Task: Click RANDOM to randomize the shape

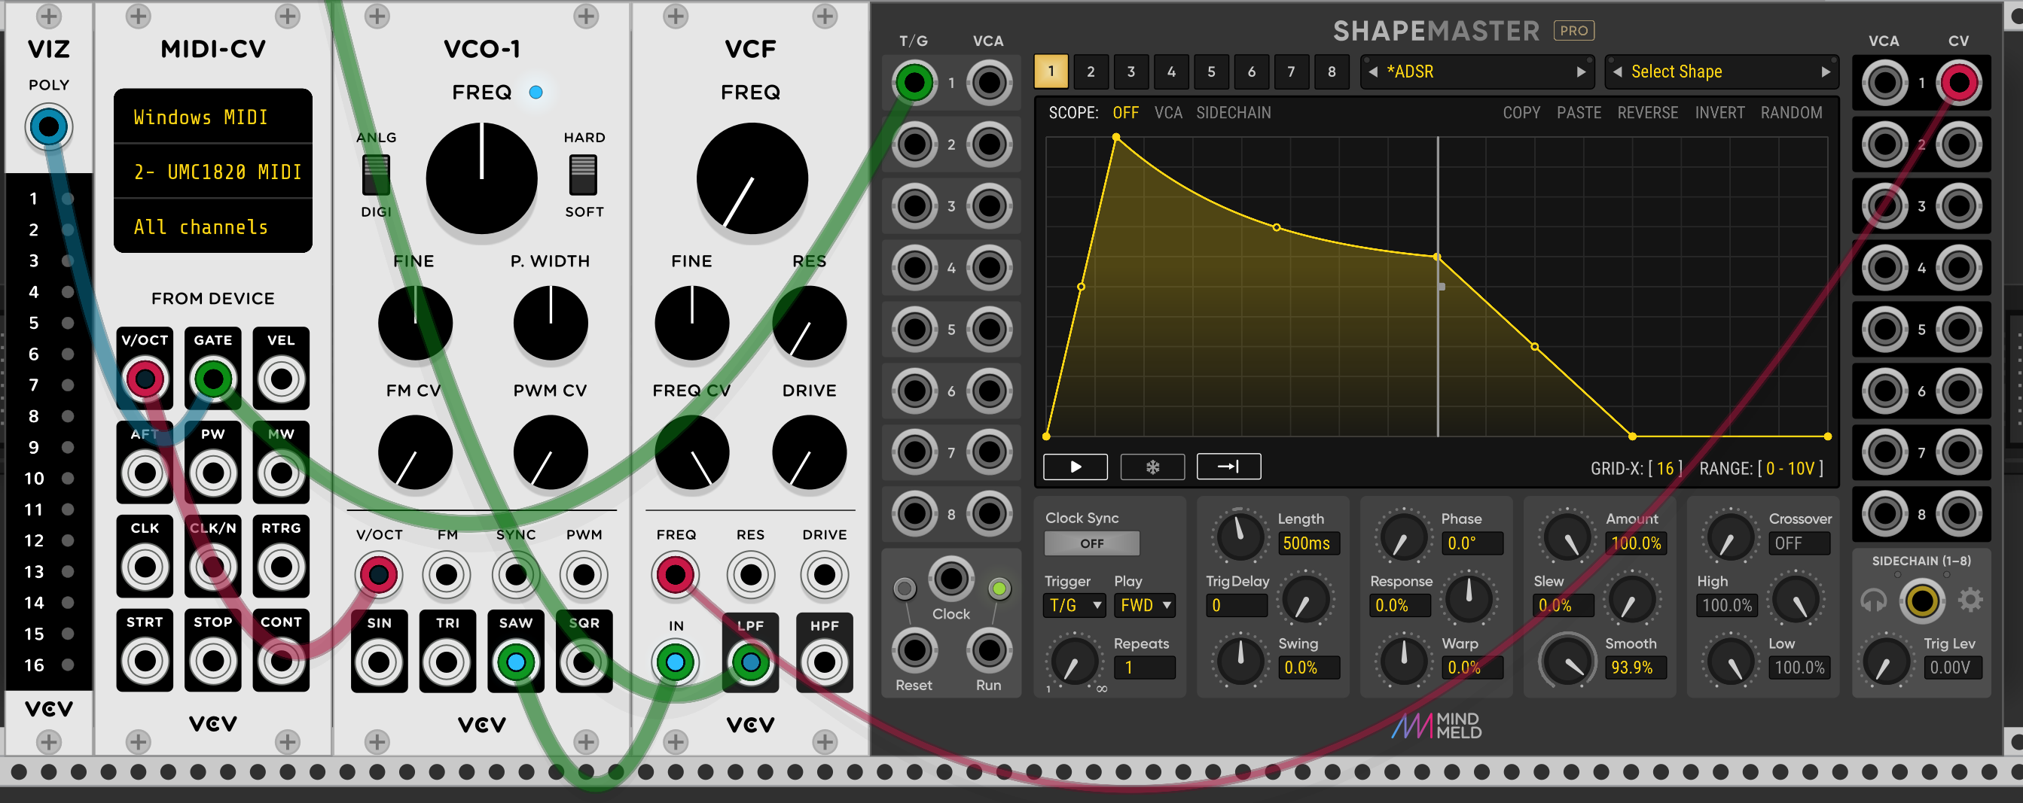Action: coord(1793,113)
